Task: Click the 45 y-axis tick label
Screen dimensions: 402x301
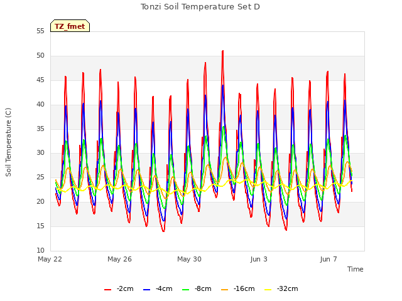Action: coord(40,80)
